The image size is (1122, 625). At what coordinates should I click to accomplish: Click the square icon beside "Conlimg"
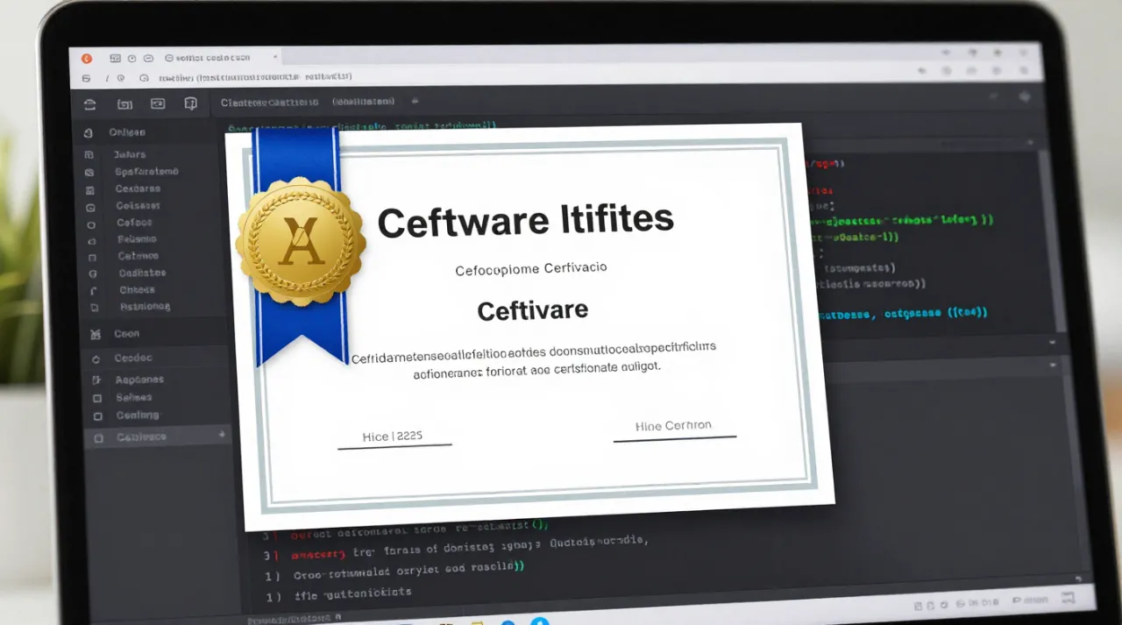coord(97,415)
